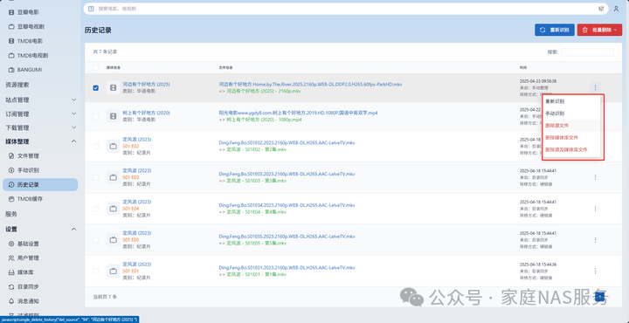This screenshot has width=629, height=323.
Task: Open 用户管理 under 设置
Action: tap(28, 258)
